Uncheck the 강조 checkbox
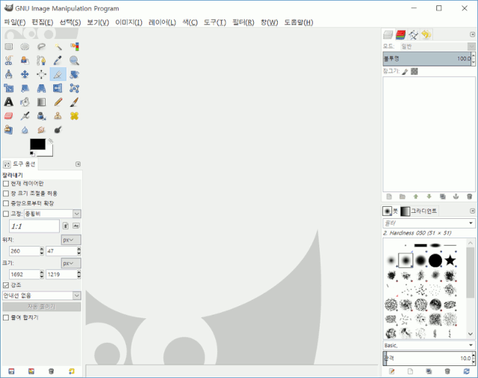478x378 pixels. click(x=6, y=285)
